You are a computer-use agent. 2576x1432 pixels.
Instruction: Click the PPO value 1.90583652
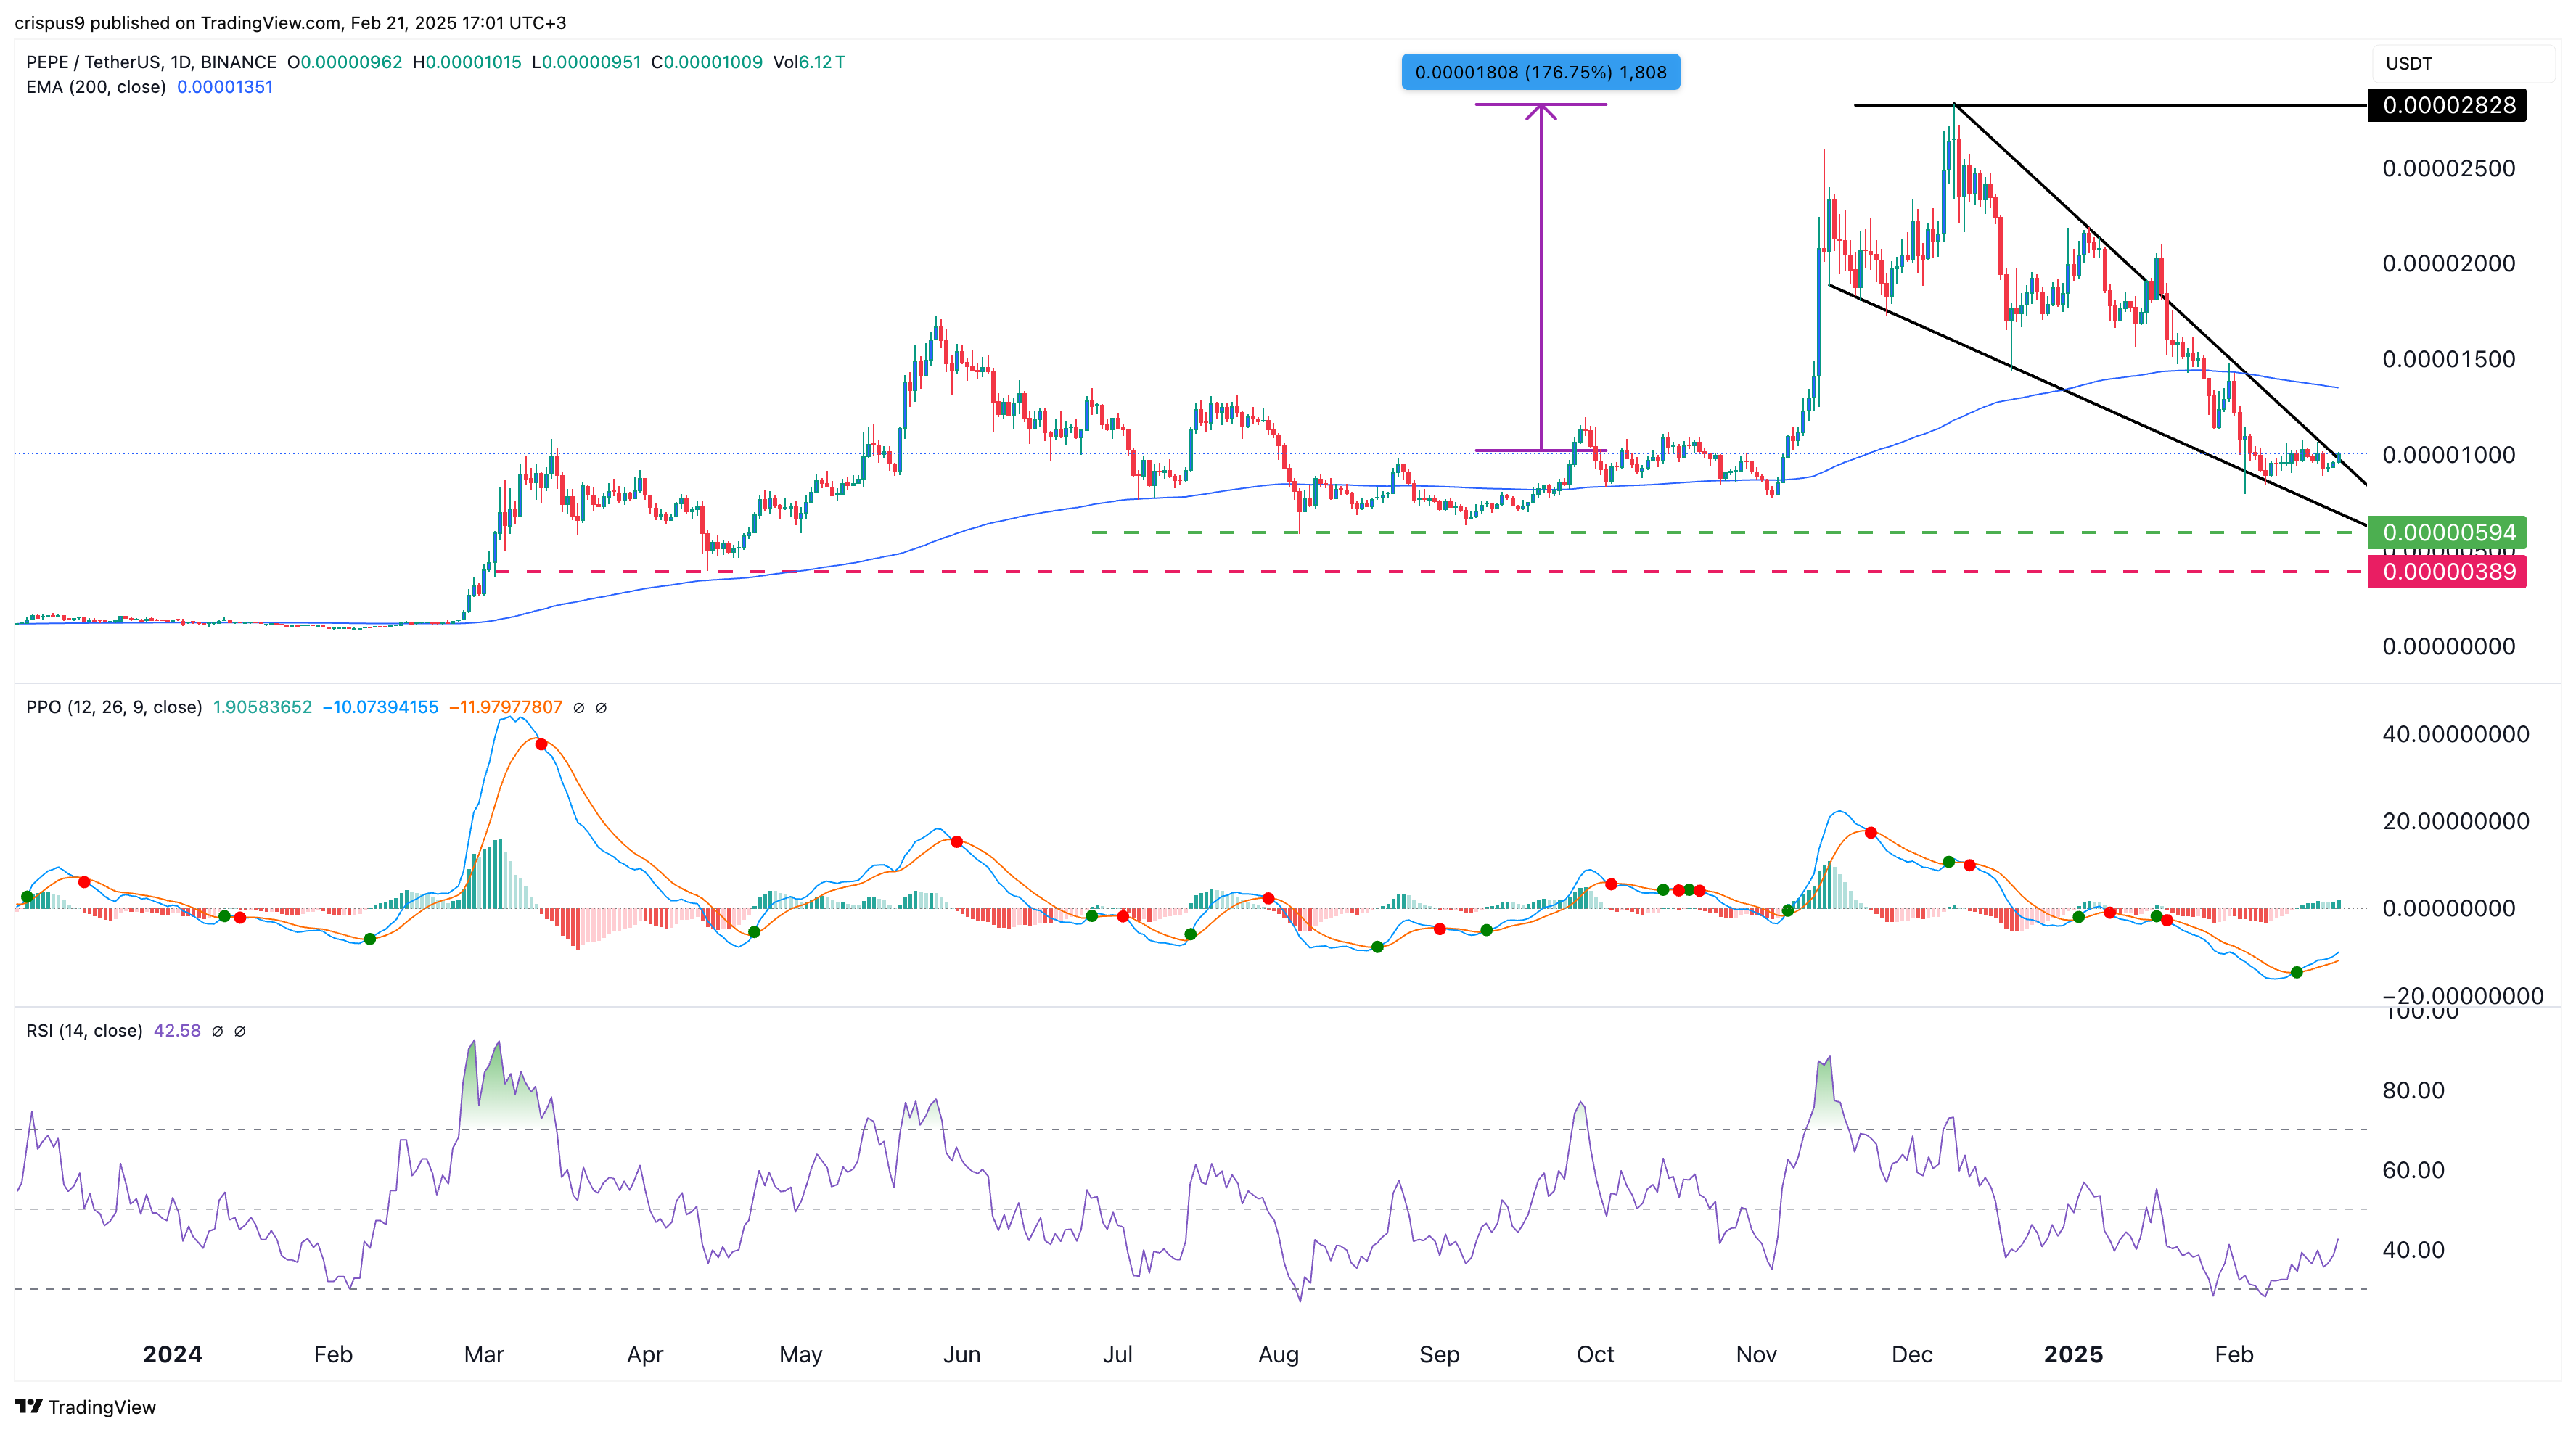coord(262,707)
